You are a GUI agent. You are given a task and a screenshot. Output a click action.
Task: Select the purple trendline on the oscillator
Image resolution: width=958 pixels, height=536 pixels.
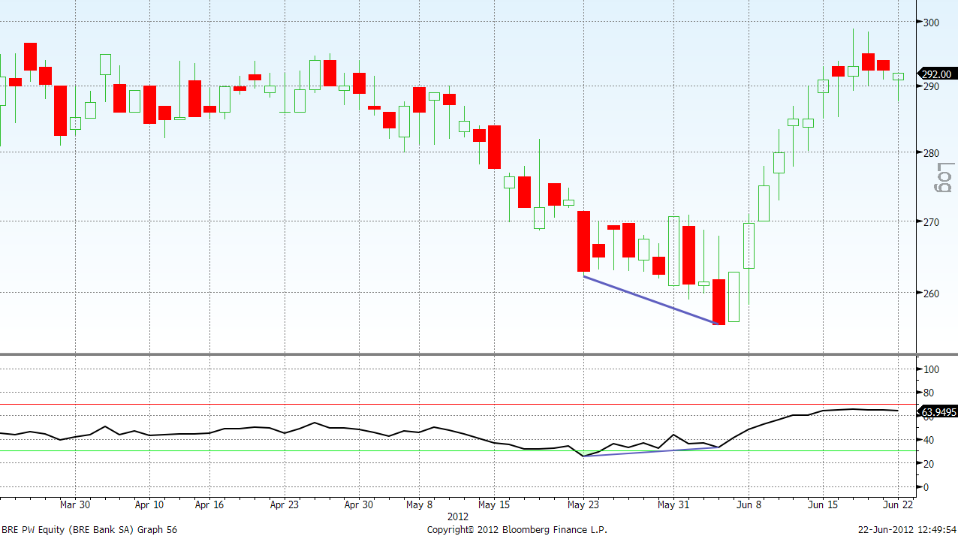pyautogui.click(x=650, y=451)
